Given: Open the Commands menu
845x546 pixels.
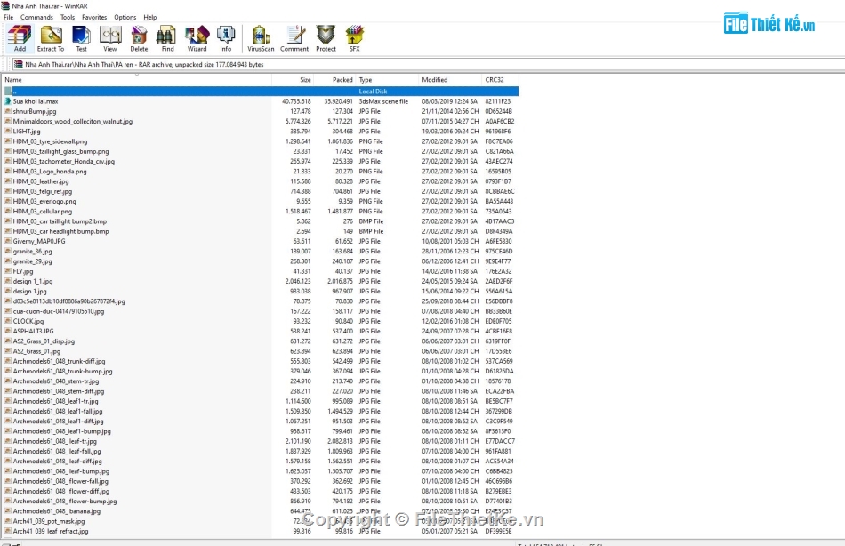Looking at the screenshot, I should tap(36, 17).
